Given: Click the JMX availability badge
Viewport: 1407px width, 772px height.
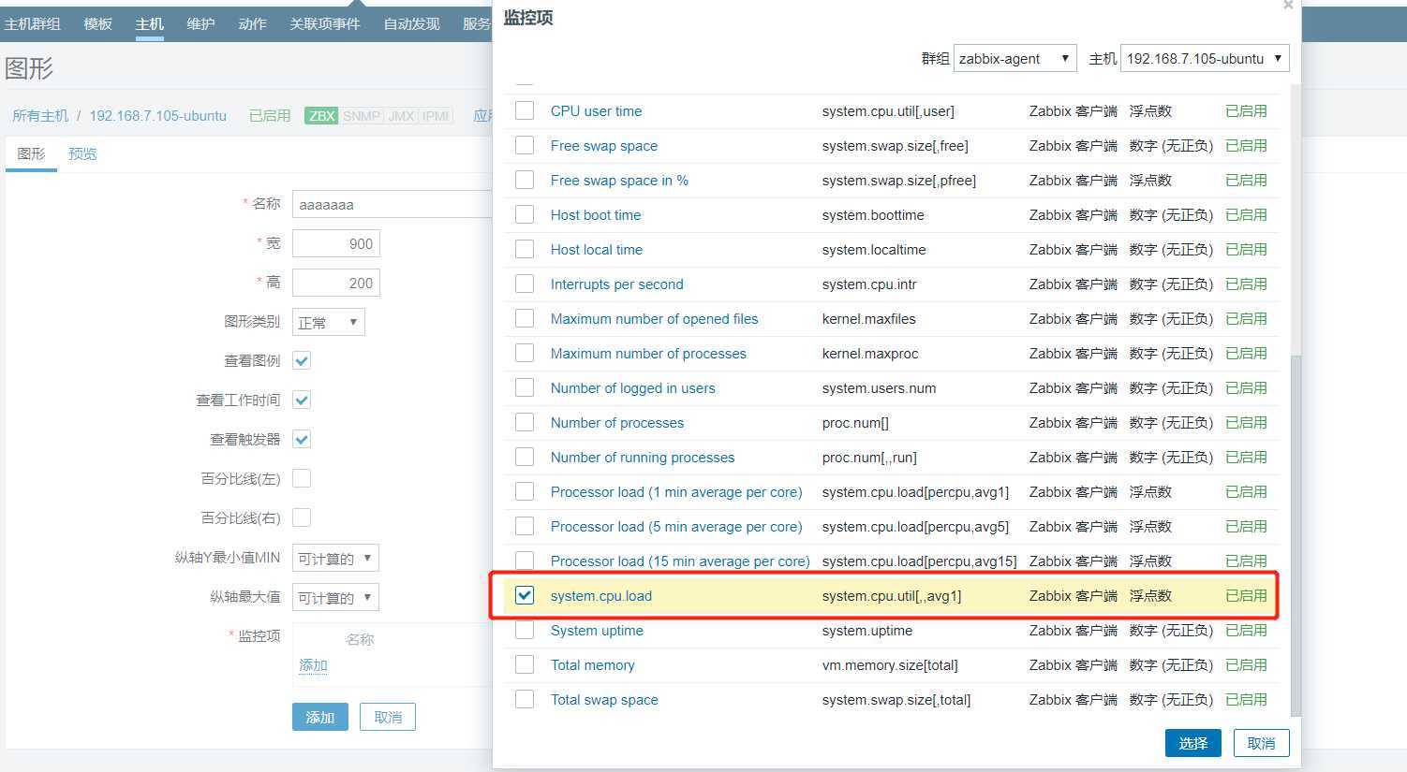Looking at the screenshot, I should tap(401, 116).
